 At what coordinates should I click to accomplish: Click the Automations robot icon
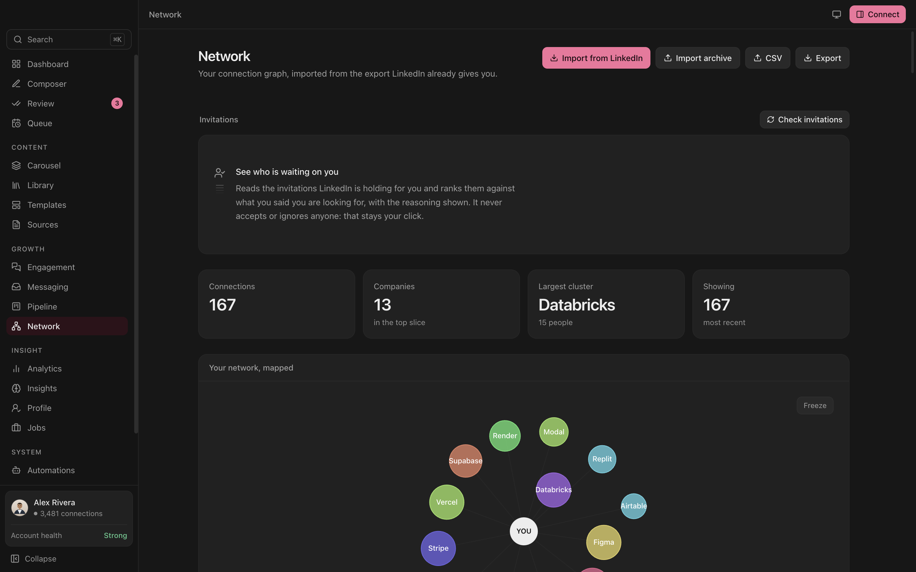[16, 470]
